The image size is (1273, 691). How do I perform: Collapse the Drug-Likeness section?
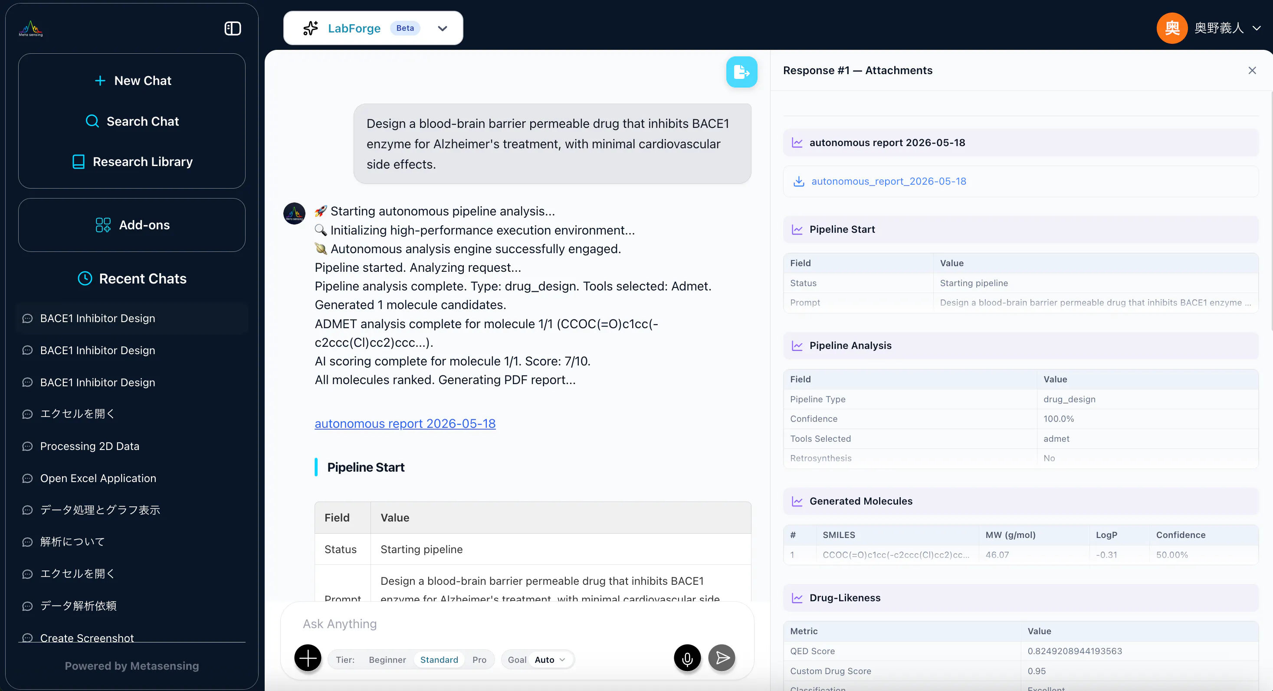[x=1020, y=598]
